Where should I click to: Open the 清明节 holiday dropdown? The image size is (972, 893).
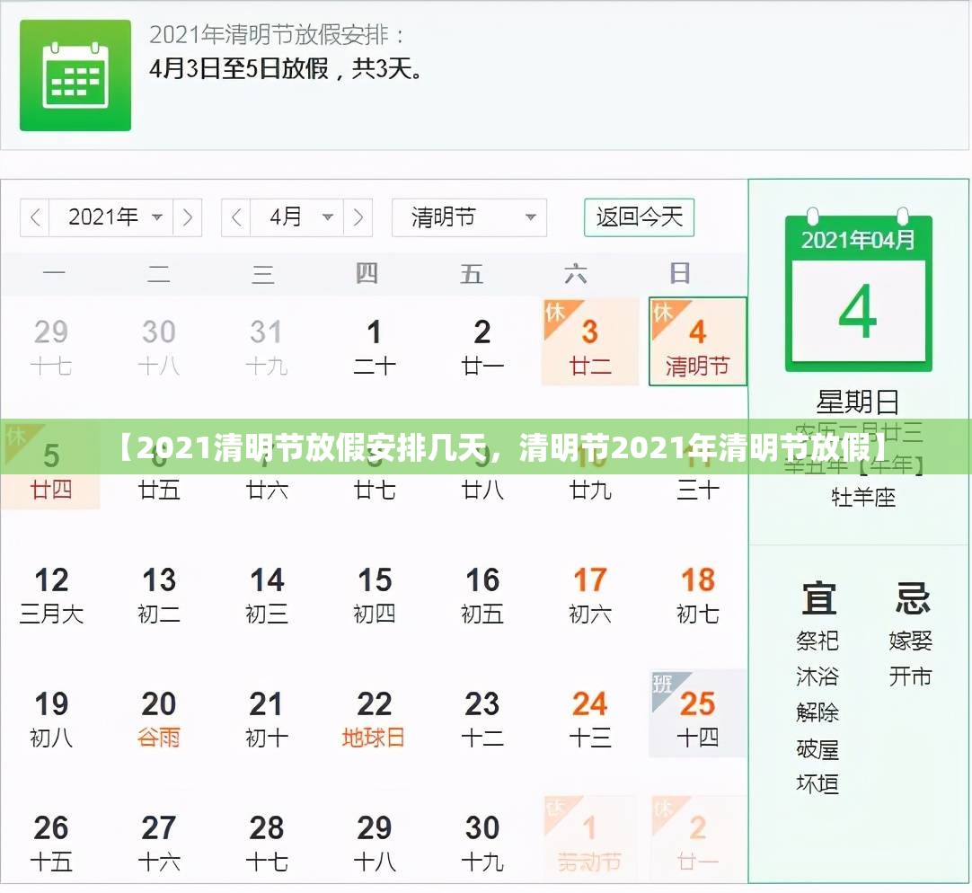click(x=469, y=217)
